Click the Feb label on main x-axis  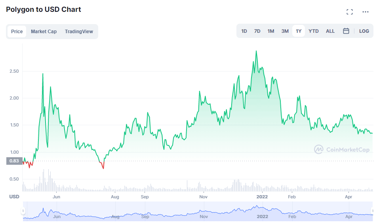[x=292, y=197]
